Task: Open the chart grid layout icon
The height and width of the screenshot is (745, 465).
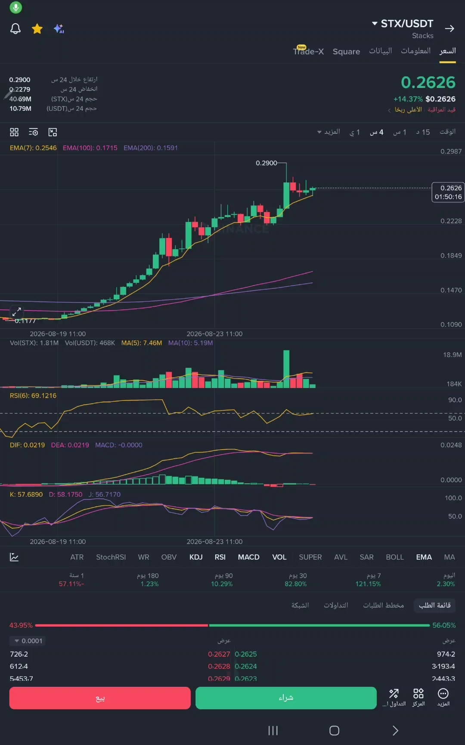Action: (x=14, y=132)
